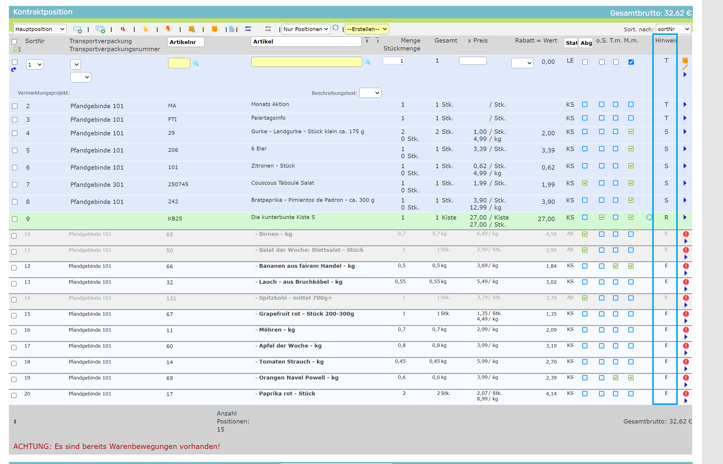Open the --Erstellen-- dropdown
This screenshot has height=464, width=723.
(366, 29)
